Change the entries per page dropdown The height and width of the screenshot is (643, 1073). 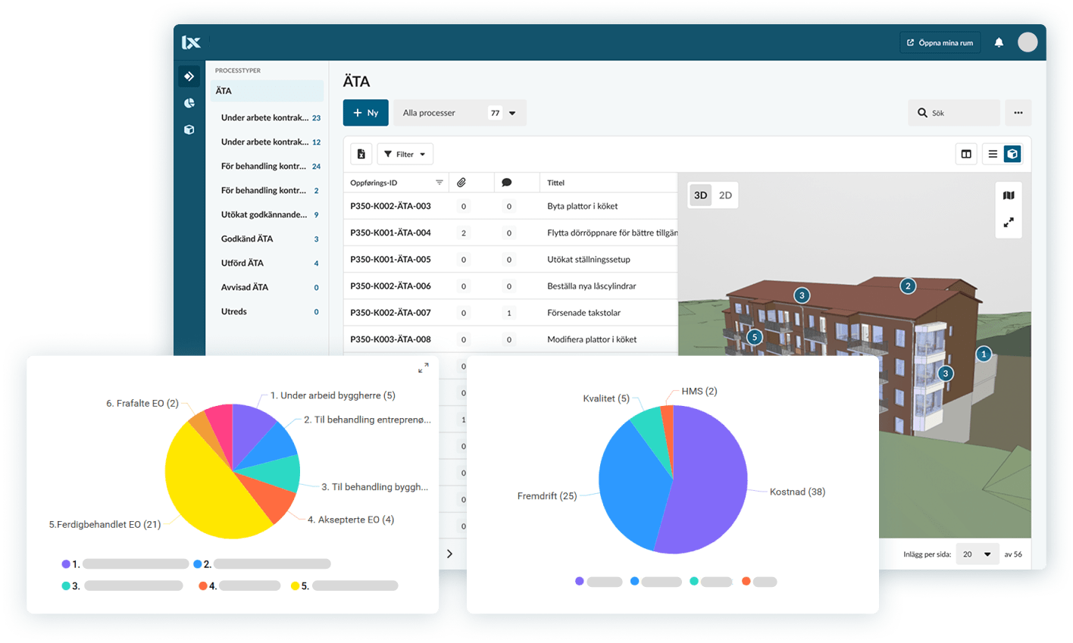coord(977,554)
